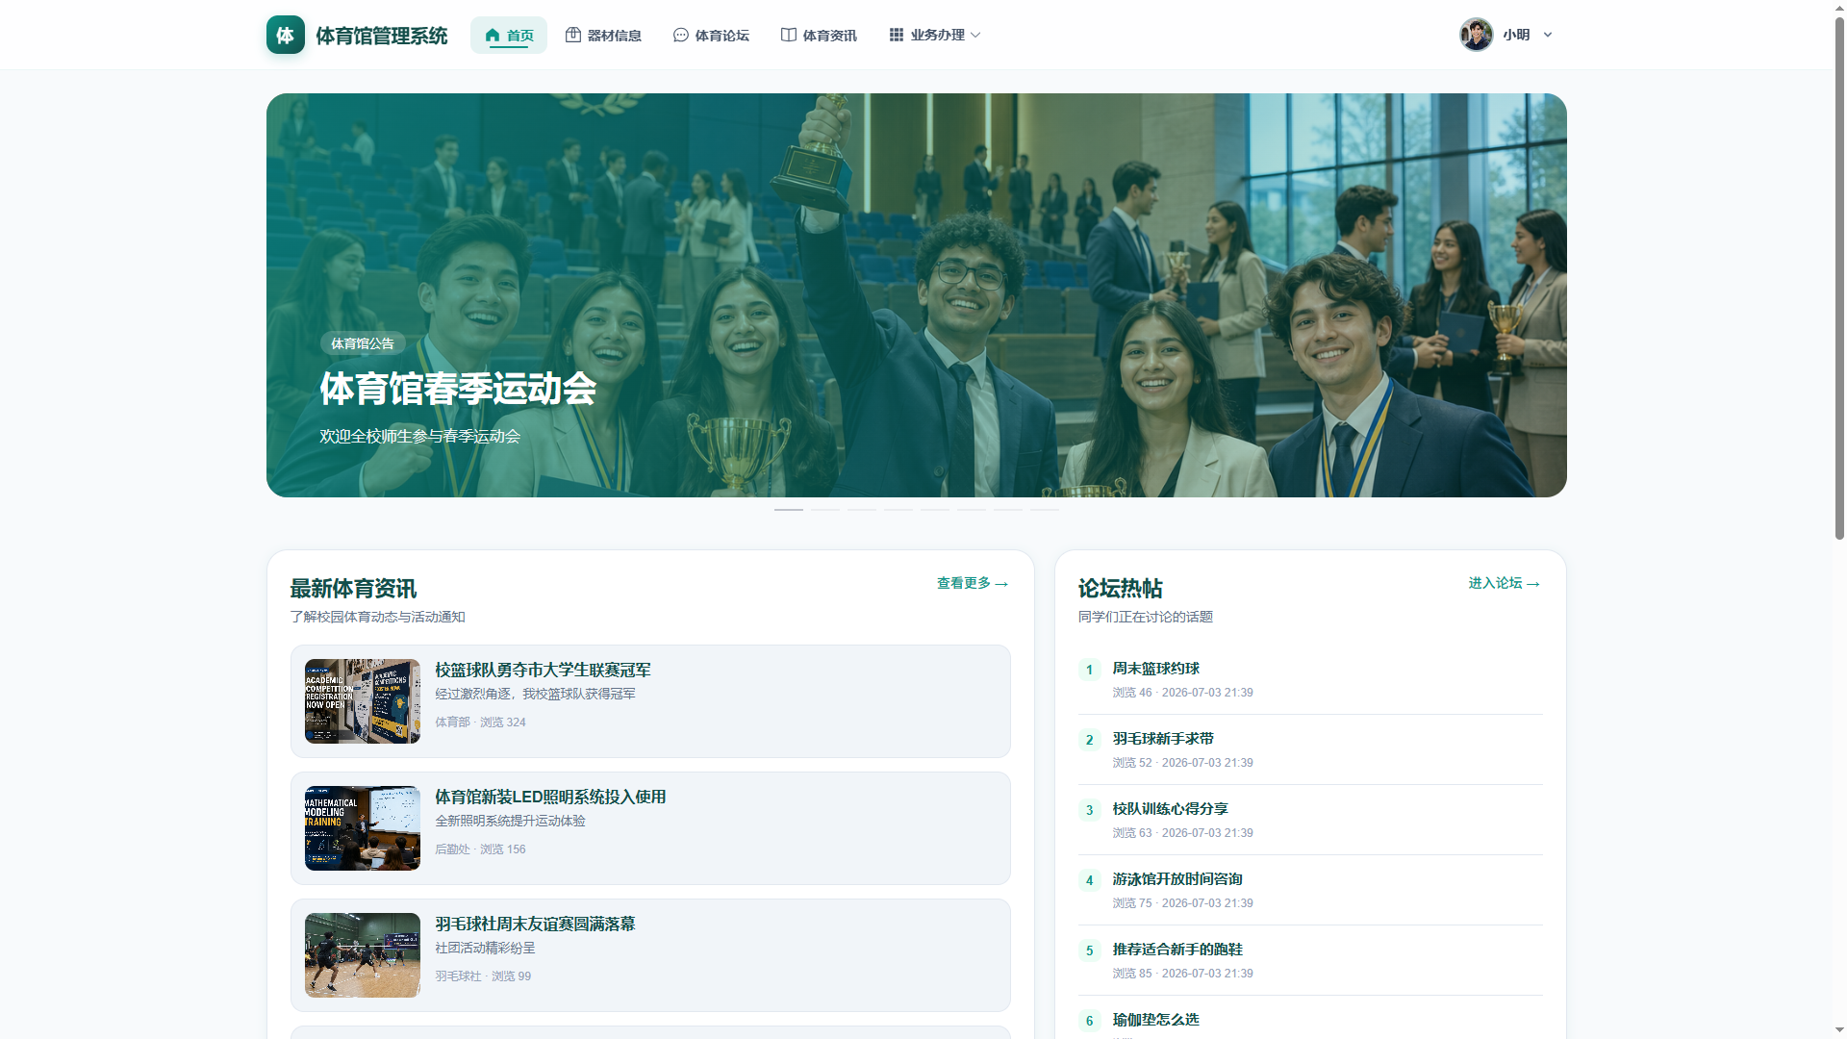Click the user avatar picture

(x=1476, y=35)
